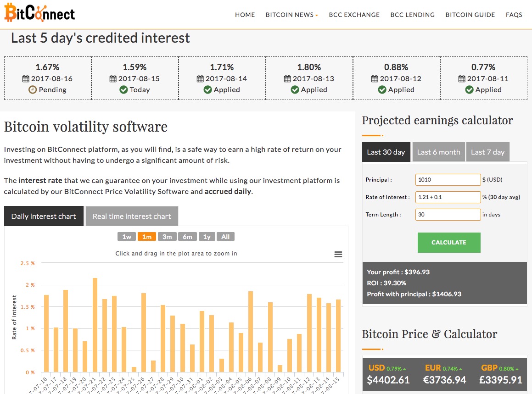Click the tallest chart bar at 07-21
Viewport: 532px width, 394px height.
click(95, 325)
